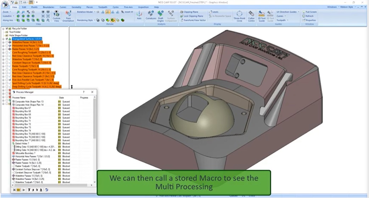Check the Core Roughing Toolpath 13 checkbox
Viewport: 369px width, 198px height.
click(7, 53)
